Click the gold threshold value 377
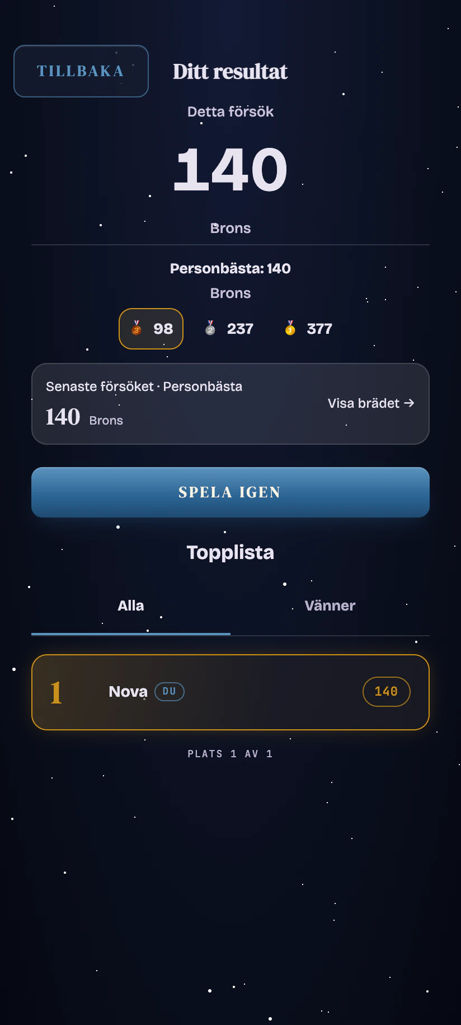 point(319,329)
